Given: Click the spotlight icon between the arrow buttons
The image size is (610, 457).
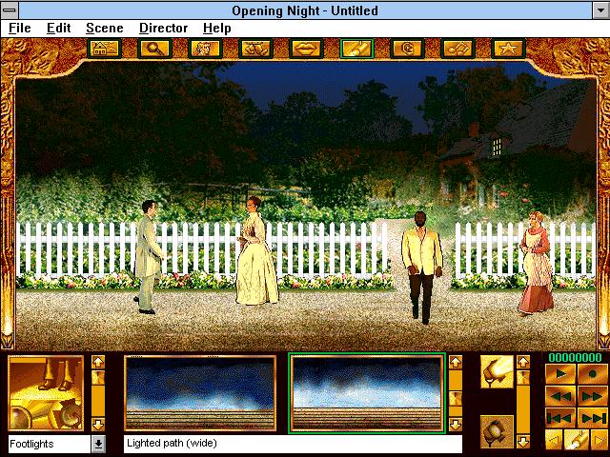Looking at the screenshot, I should point(577,440).
